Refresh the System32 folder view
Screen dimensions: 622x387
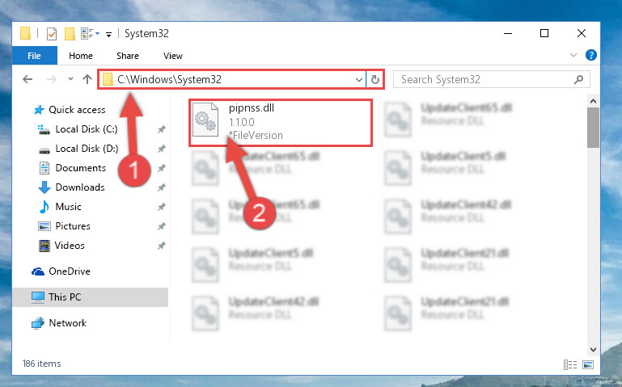[374, 80]
